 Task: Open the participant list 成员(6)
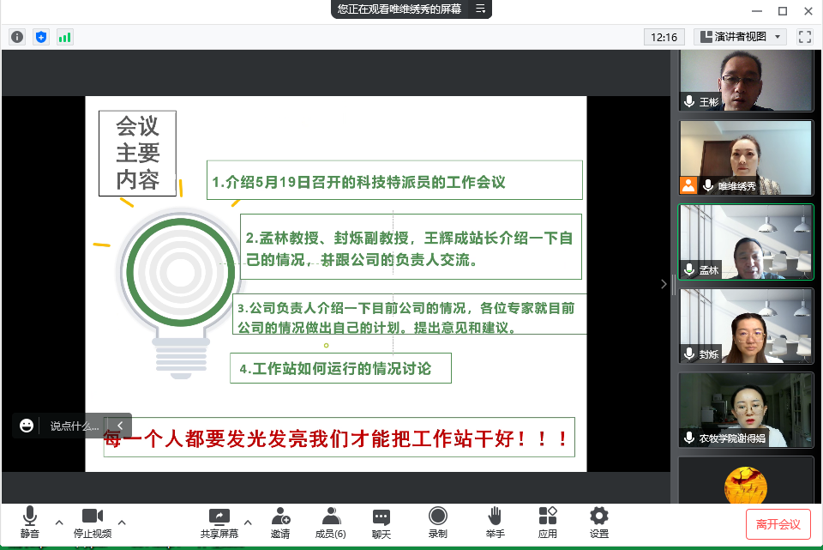click(331, 523)
